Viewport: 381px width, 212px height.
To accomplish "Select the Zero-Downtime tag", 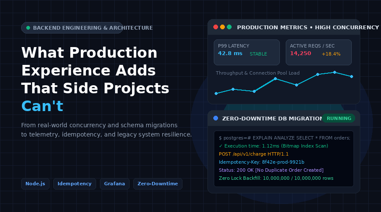I will pos(158,184).
